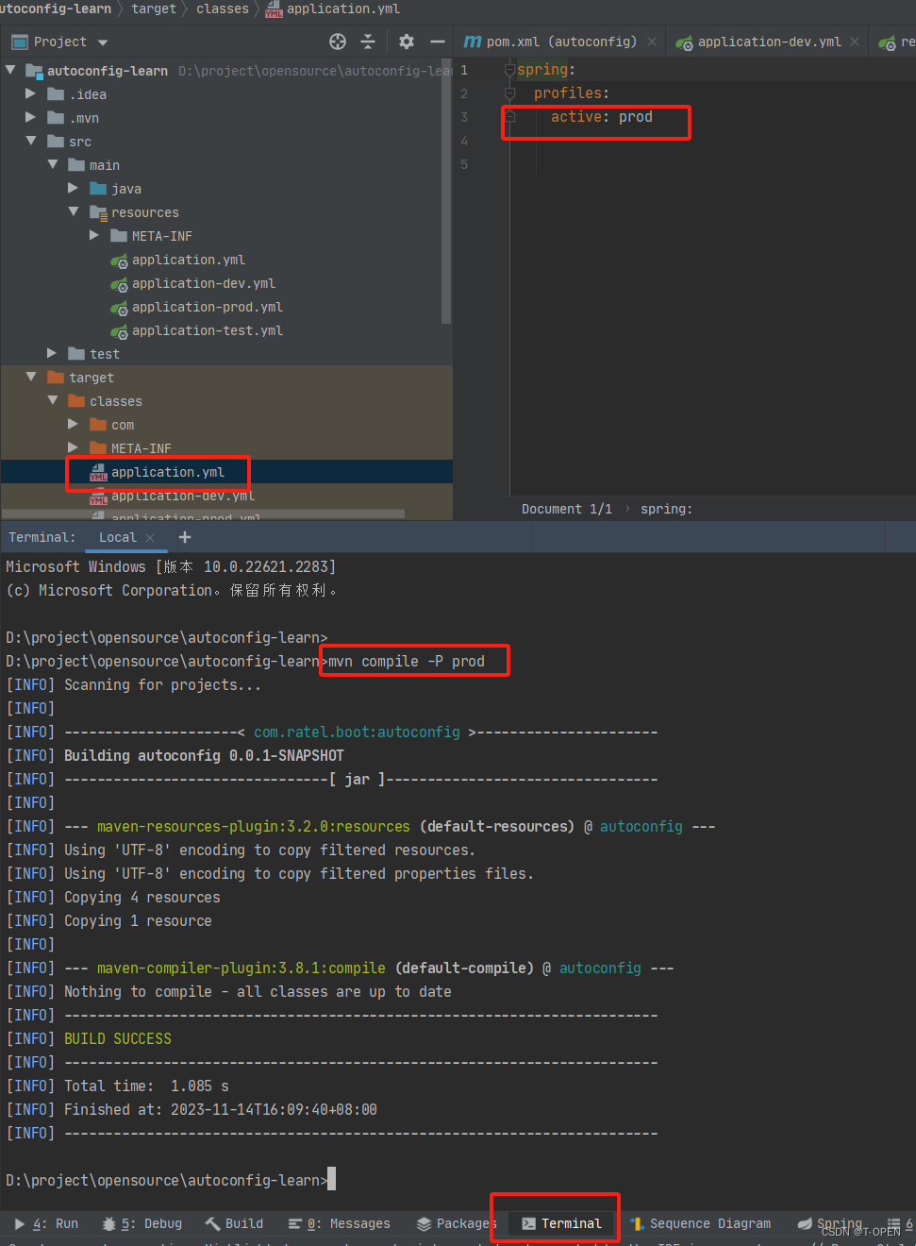Hide the Project panel with minus icon
Viewport: 916px width, 1246px height.
[x=437, y=42]
